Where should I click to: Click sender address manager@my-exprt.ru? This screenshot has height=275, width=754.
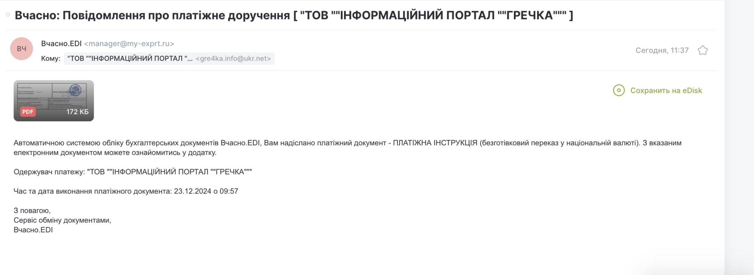click(x=129, y=43)
